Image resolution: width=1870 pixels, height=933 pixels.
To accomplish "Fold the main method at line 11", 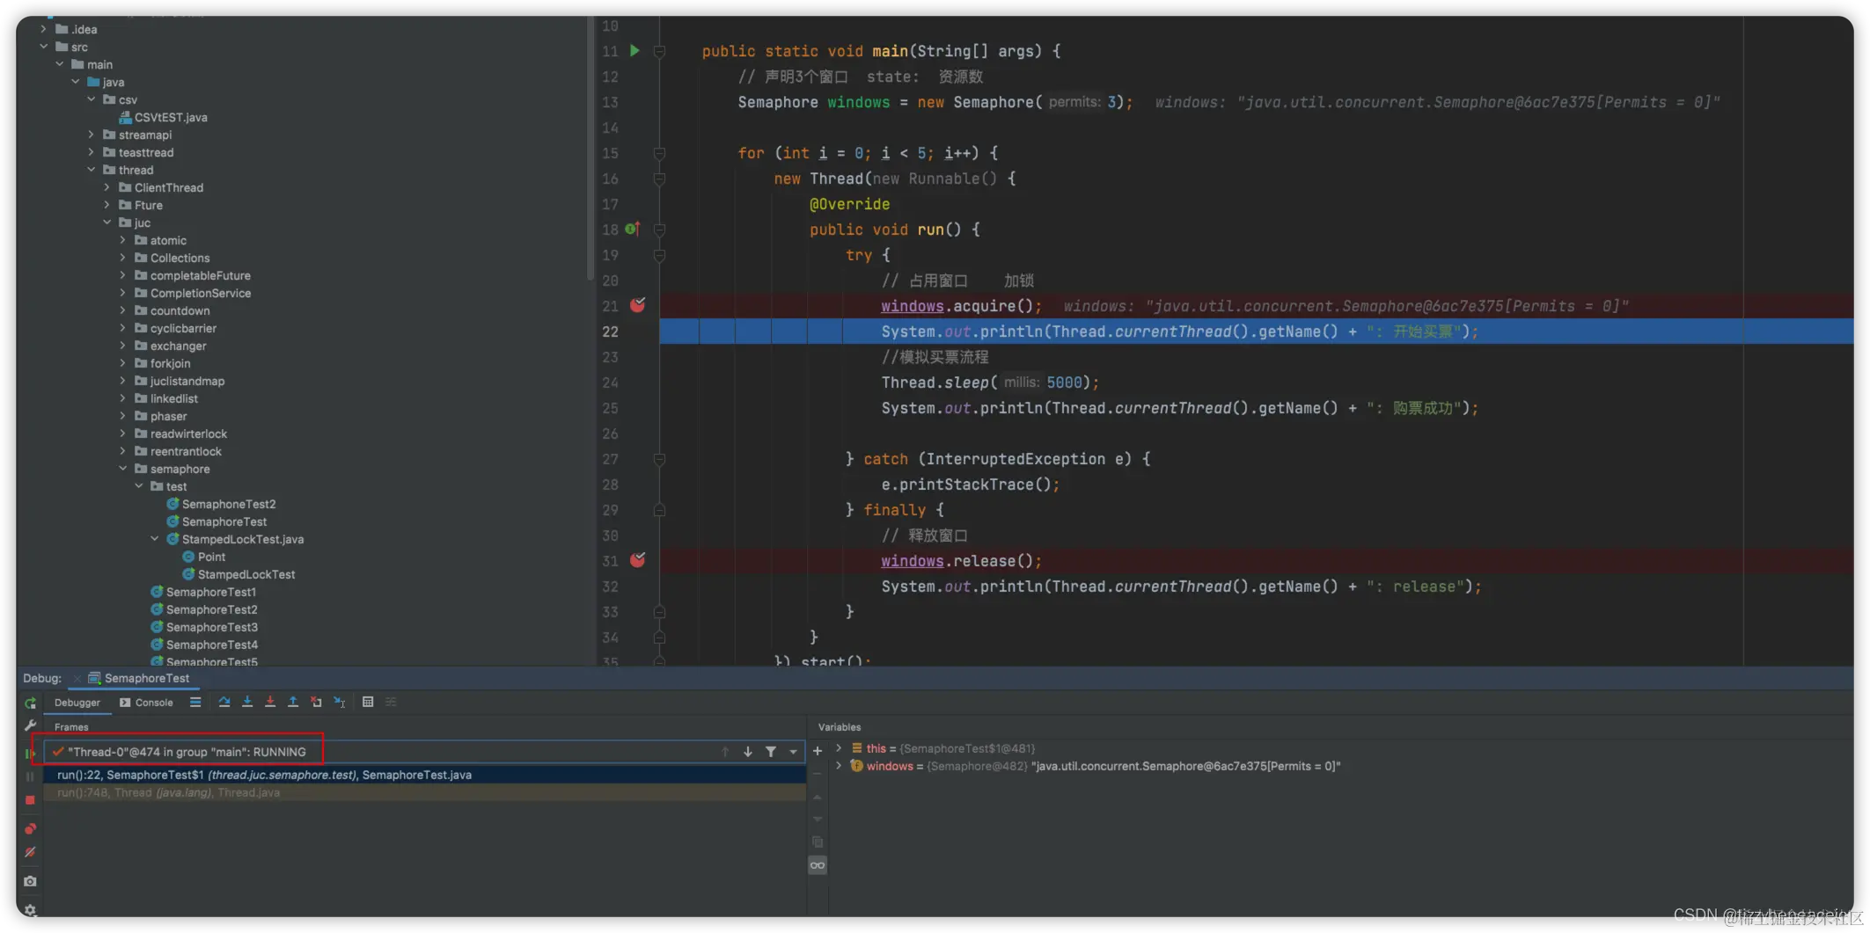I will click(659, 52).
